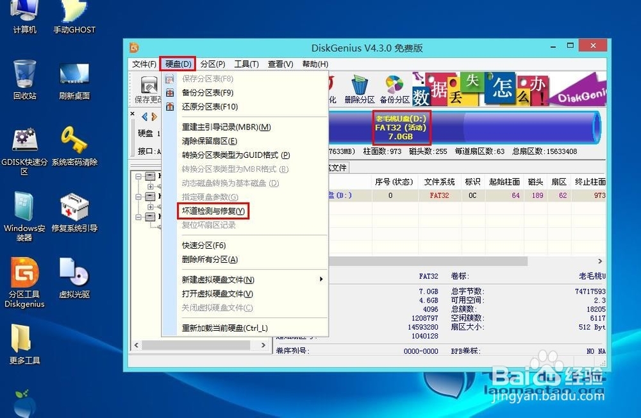This screenshot has height=418, width=641.
Task: Click the 还原分区表 menu icon
Action: [170, 107]
